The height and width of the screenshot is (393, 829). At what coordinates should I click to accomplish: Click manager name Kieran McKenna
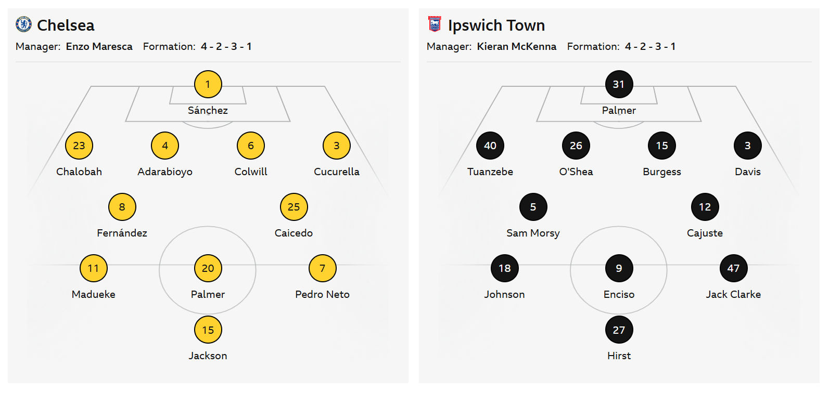point(516,46)
